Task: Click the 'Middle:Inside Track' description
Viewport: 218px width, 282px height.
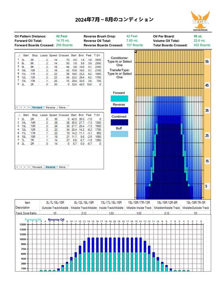Action: click(139, 208)
